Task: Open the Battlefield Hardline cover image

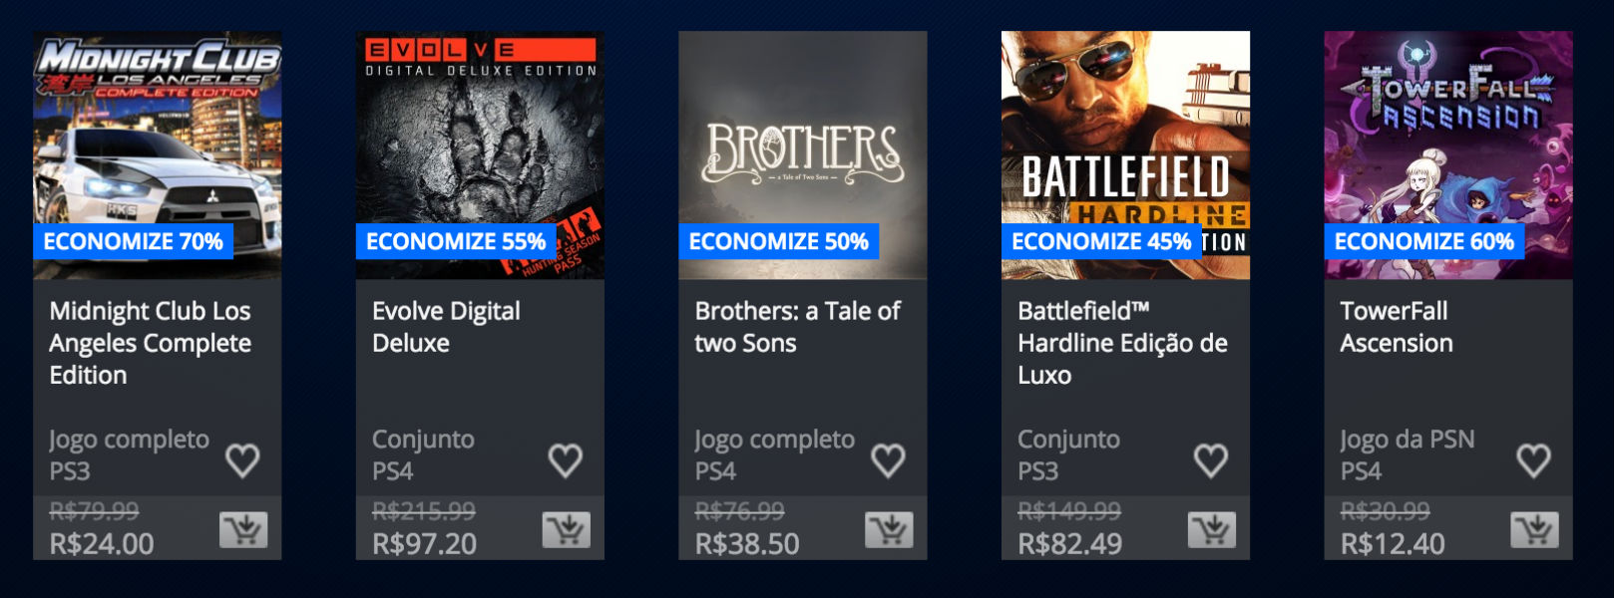Action: click(x=1125, y=154)
